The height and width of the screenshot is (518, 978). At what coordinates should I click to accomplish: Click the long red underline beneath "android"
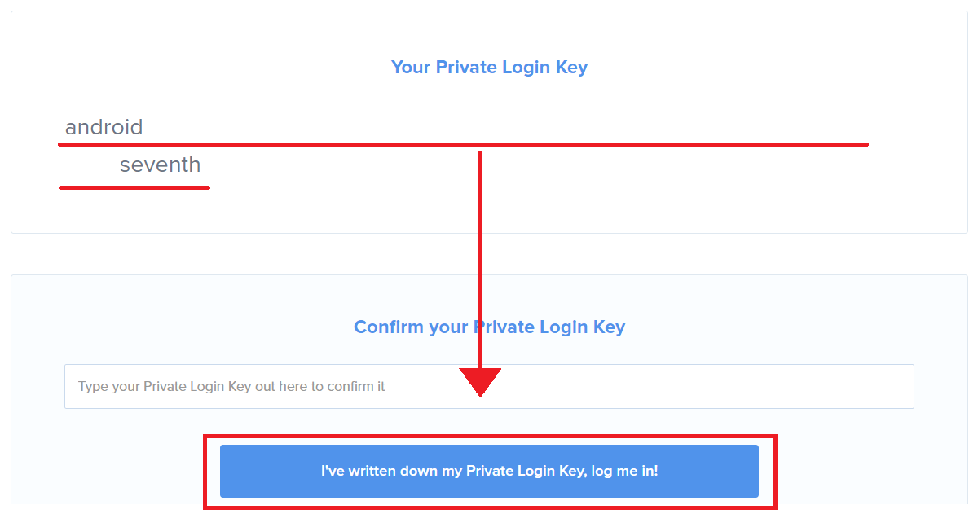point(652,144)
